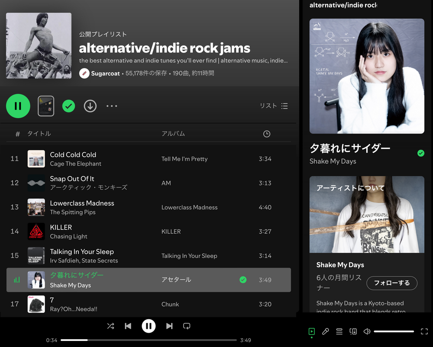Skip to the previous track
Image resolution: width=433 pixels, height=347 pixels.
pyautogui.click(x=128, y=326)
